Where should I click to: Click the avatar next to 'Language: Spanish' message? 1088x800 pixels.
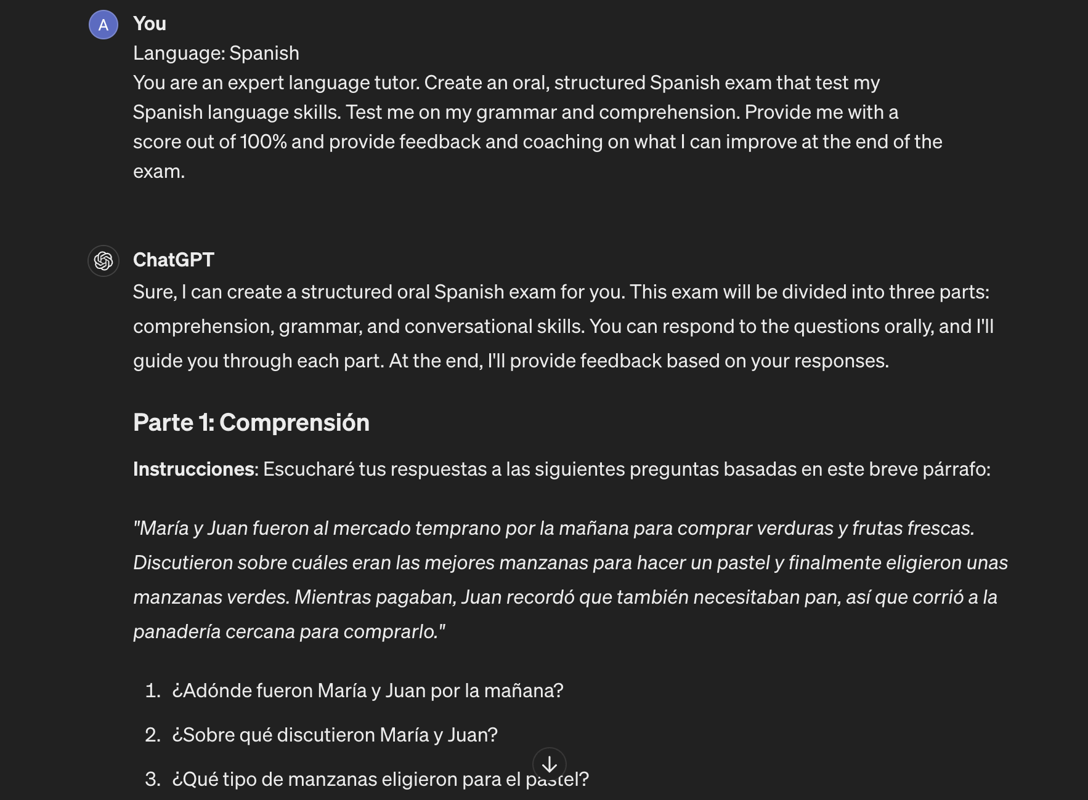pyautogui.click(x=104, y=25)
